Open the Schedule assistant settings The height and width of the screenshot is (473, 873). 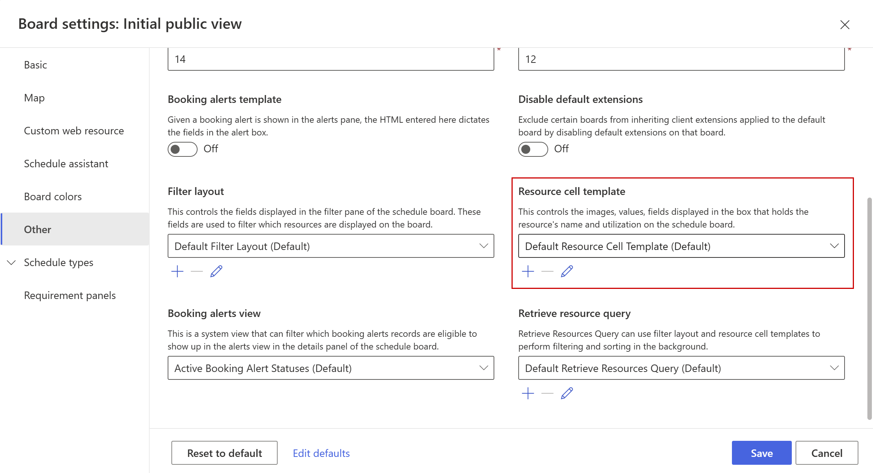click(x=66, y=164)
